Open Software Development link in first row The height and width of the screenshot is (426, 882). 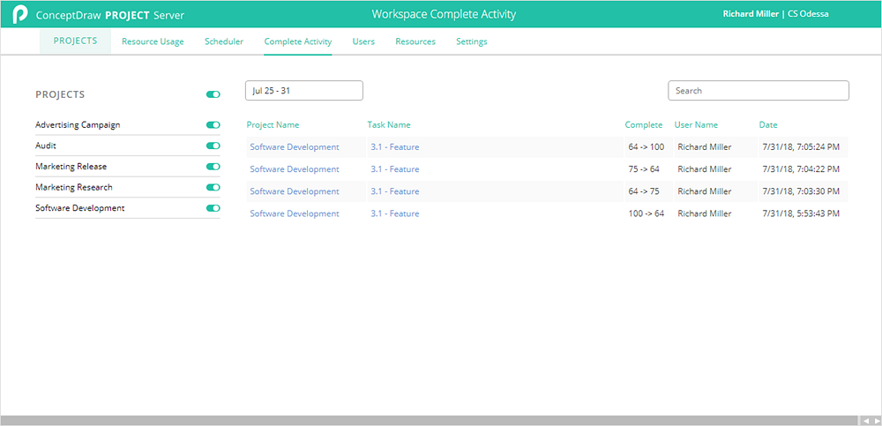pyautogui.click(x=294, y=147)
